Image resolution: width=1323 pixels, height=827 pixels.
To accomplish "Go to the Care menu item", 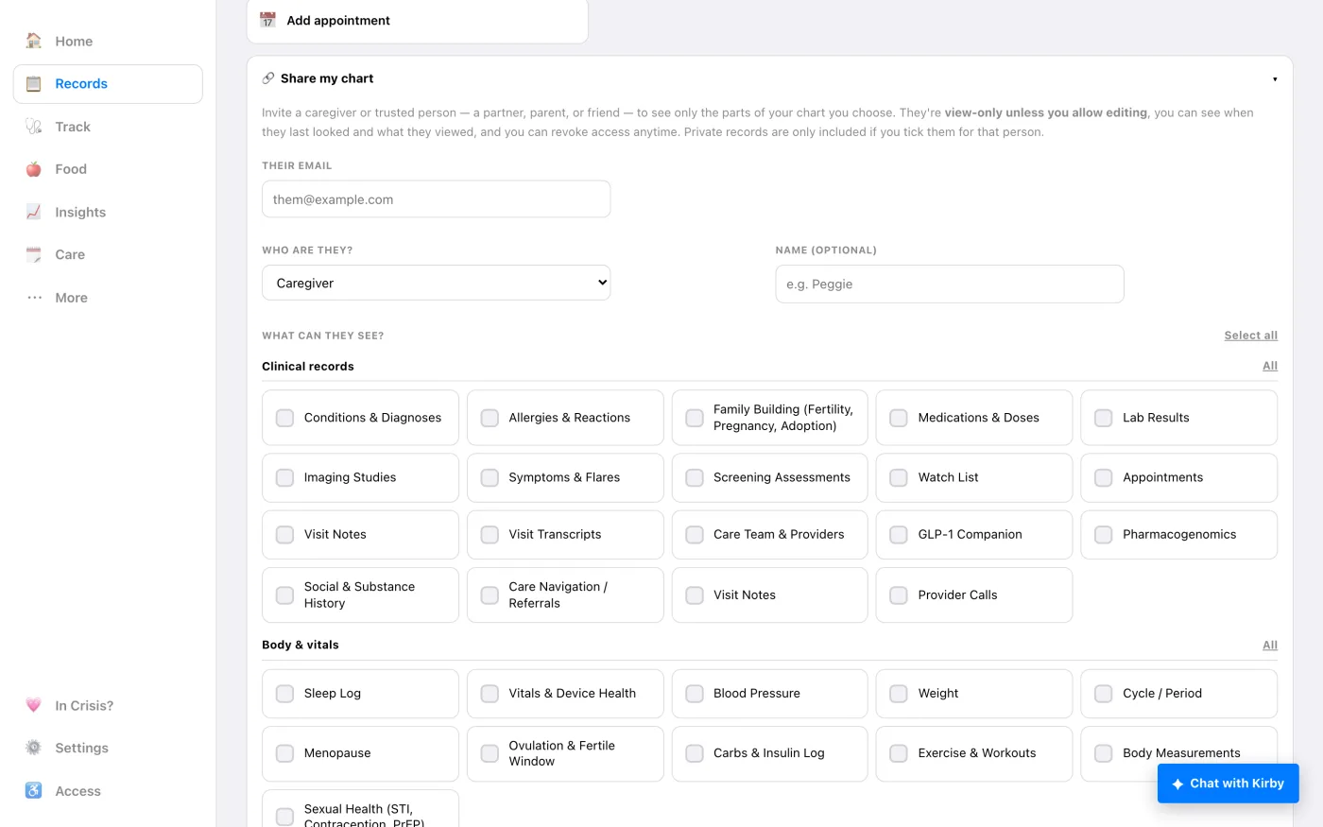I will (x=108, y=254).
